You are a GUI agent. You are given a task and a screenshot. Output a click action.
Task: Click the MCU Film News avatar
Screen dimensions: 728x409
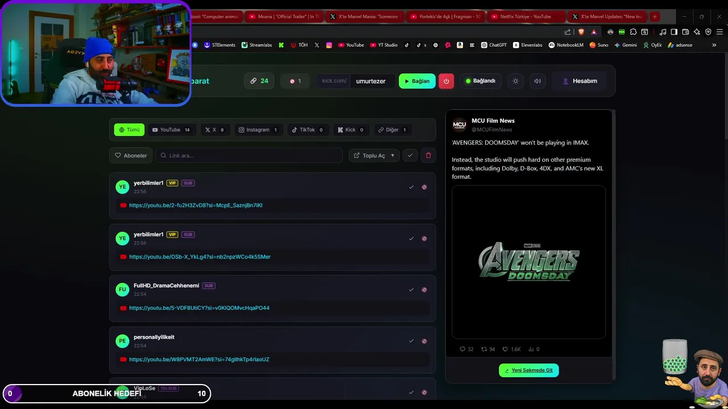[460, 125]
